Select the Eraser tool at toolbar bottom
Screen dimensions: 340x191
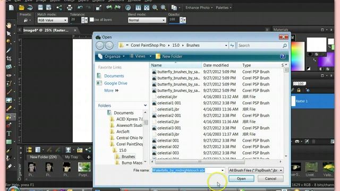point(8,167)
